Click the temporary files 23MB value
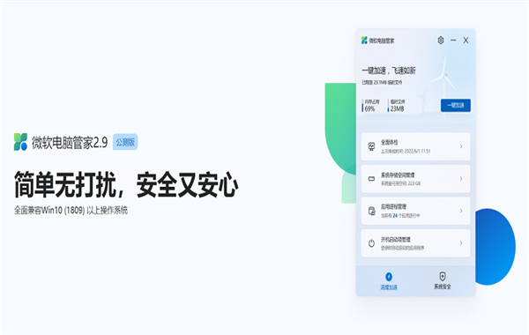 [397, 108]
